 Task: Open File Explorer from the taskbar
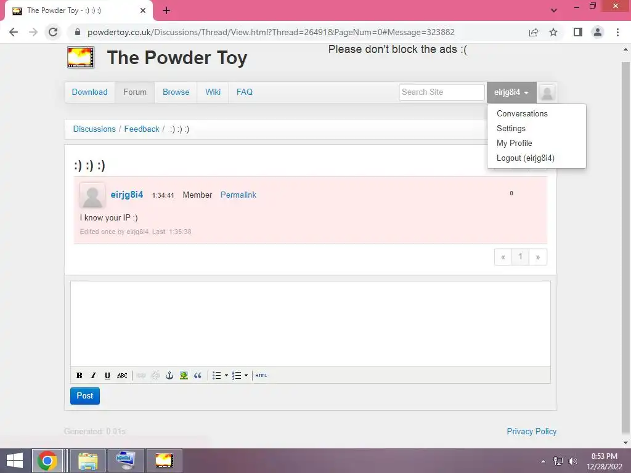point(88,461)
